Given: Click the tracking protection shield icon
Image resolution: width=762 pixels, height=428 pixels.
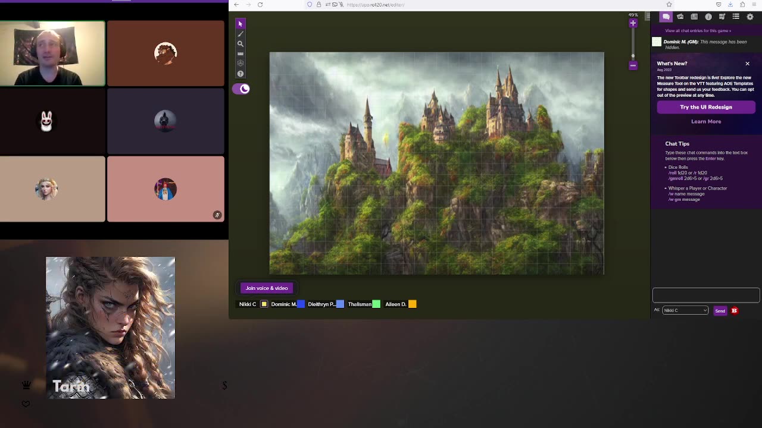Looking at the screenshot, I should (x=310, y=5).
